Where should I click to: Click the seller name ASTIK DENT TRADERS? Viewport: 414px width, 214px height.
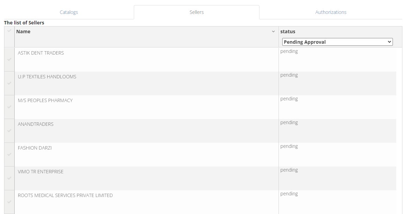click(x=41, y=53)
